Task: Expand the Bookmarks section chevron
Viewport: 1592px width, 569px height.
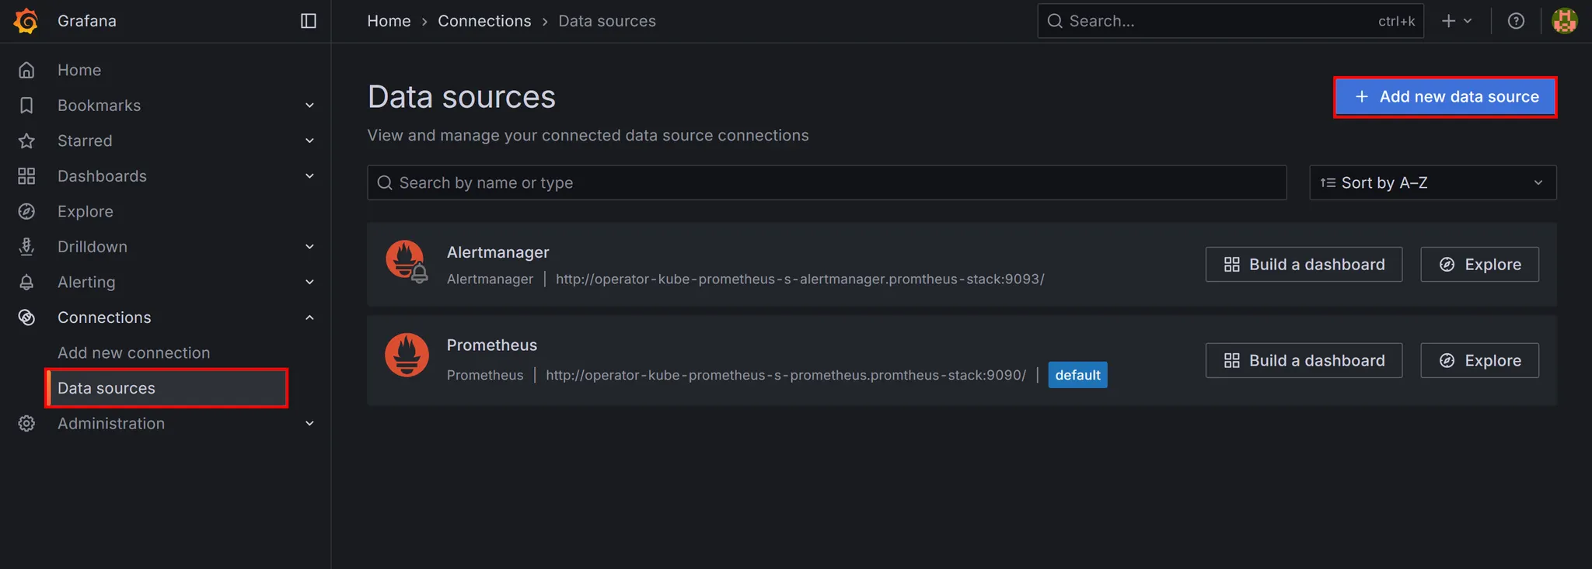Action: 309,106
